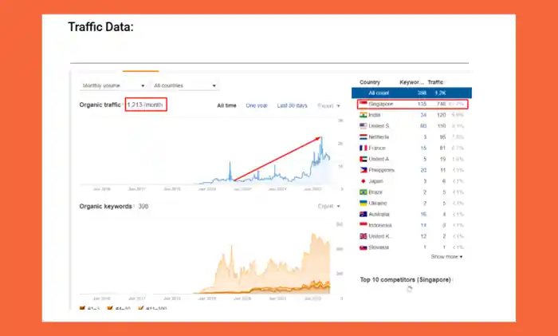The height and width of the screenshot is (336, 558).
Task: Click the France flag icon
Action: (363, 148)
